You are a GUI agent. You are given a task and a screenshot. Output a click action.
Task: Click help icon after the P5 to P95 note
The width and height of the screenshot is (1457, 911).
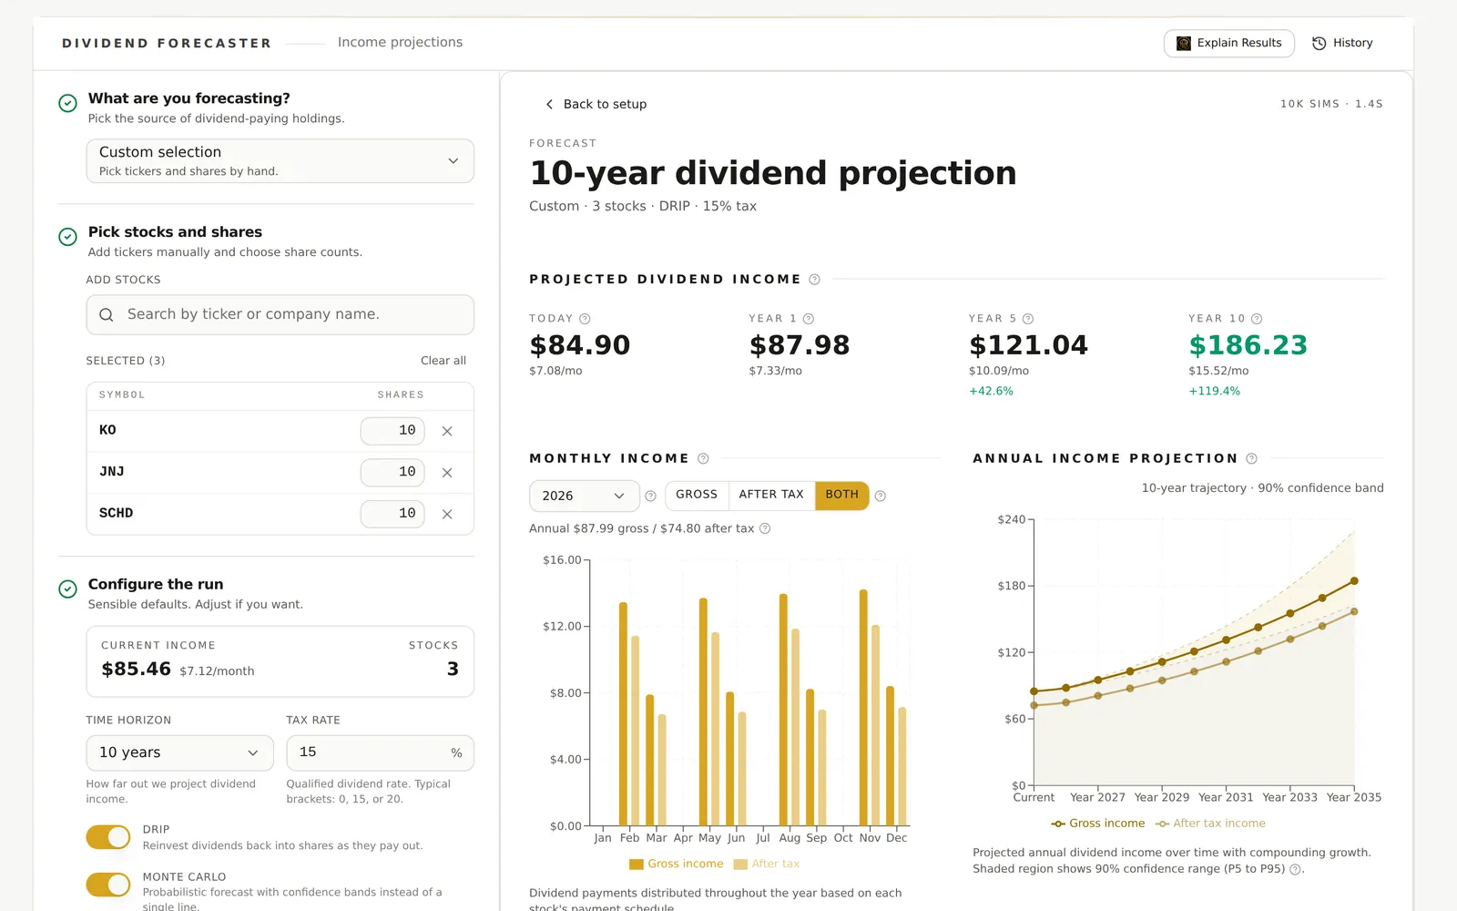(1295, 869)
